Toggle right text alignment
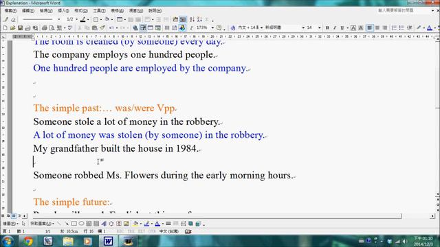 385,27
